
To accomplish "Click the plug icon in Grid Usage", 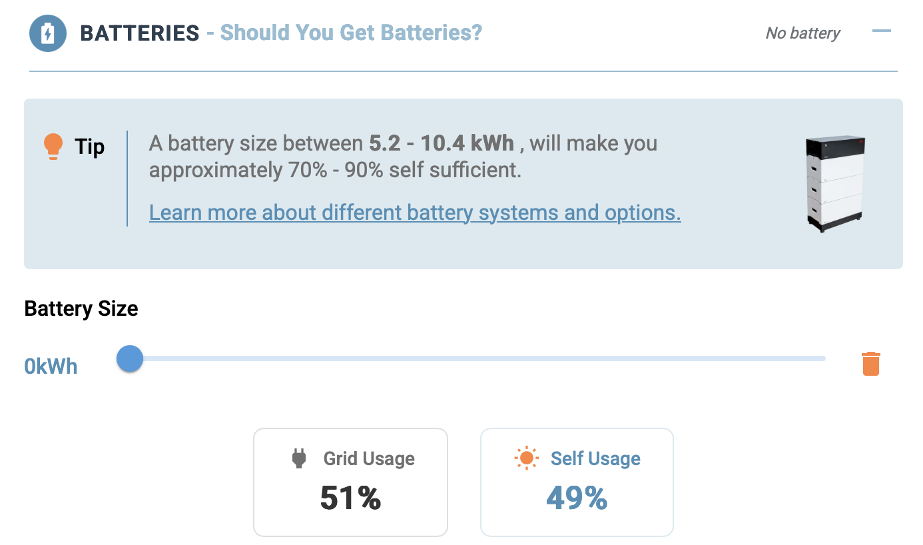I will 299,458.
